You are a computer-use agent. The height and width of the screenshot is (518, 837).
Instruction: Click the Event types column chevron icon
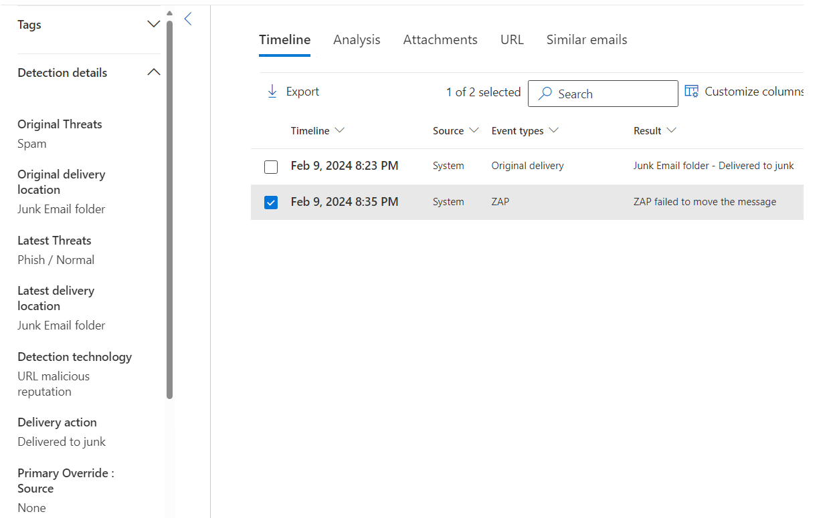pos(555,131)
